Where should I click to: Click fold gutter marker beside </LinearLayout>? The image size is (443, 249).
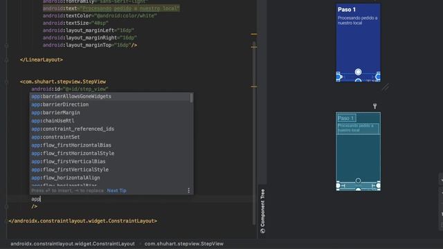click(6, 60)
